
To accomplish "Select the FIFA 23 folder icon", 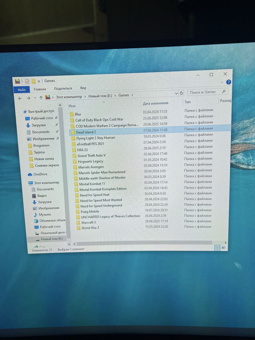I will tap(74, 150).
